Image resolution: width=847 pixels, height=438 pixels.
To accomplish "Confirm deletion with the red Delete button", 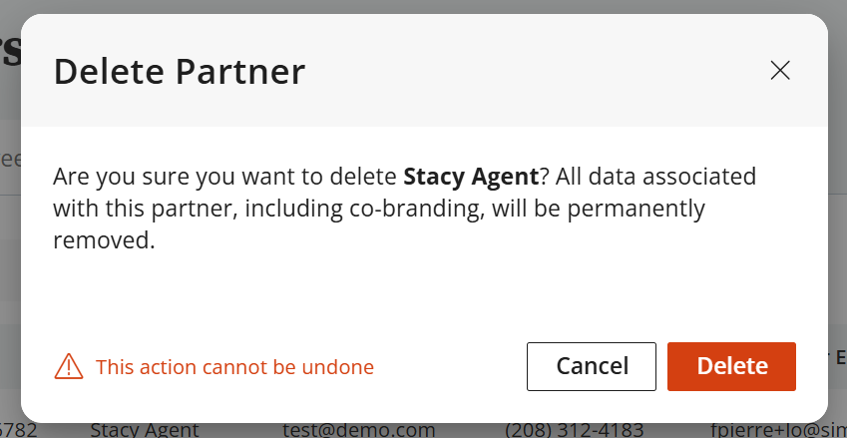I will pyautogui.click(x=731, y=366).
